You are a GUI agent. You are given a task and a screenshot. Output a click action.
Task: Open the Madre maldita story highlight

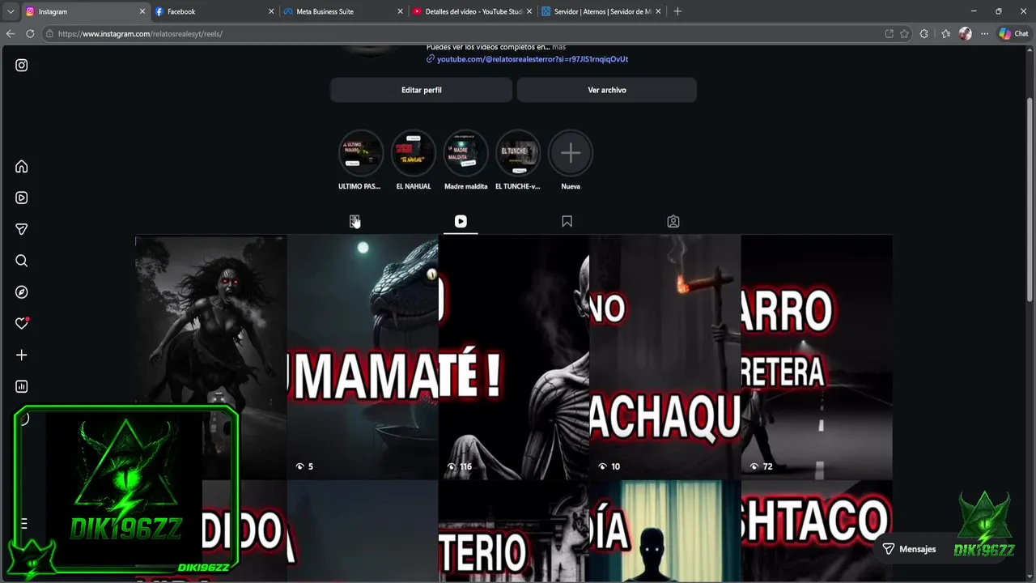click(x=465, y=152)
